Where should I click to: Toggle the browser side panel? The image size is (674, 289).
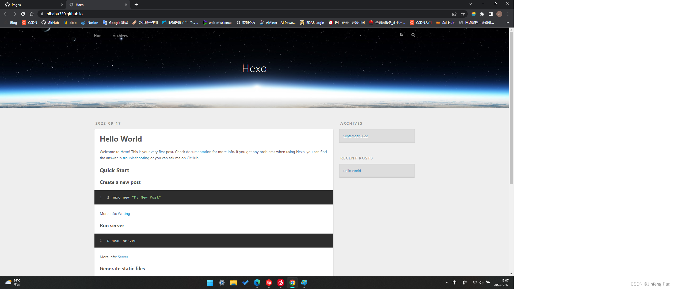491,14
